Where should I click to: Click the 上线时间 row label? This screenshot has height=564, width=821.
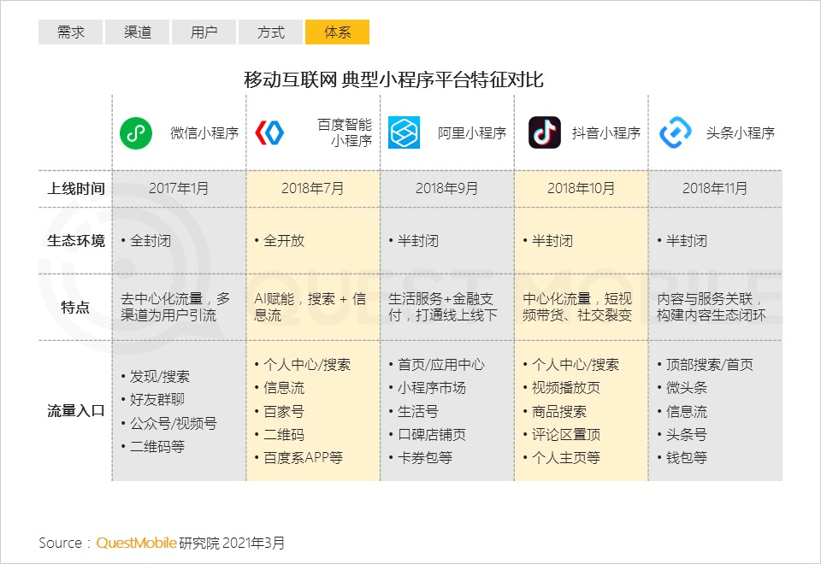coord(76,188)
